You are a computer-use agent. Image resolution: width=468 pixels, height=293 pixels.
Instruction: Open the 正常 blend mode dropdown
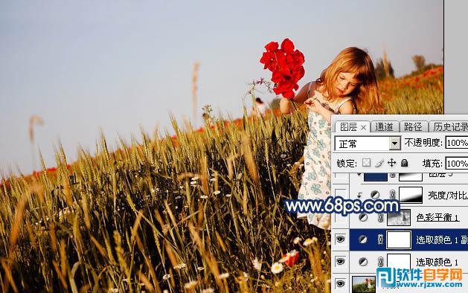[368, 144]
